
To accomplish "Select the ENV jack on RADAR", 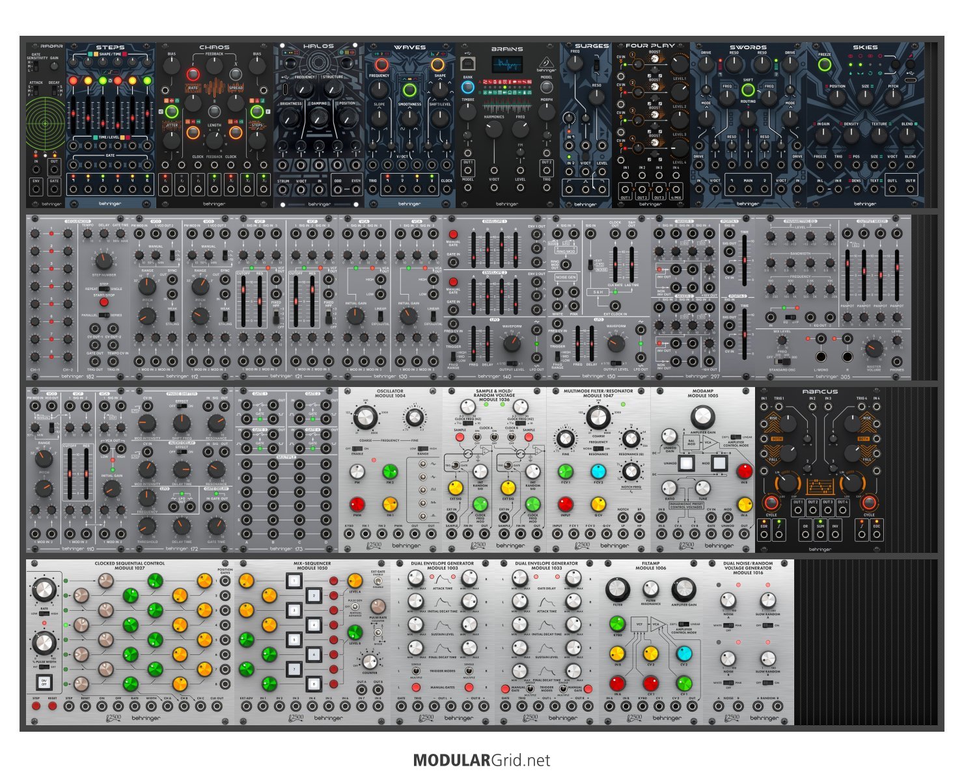I will tap(36, 189).
